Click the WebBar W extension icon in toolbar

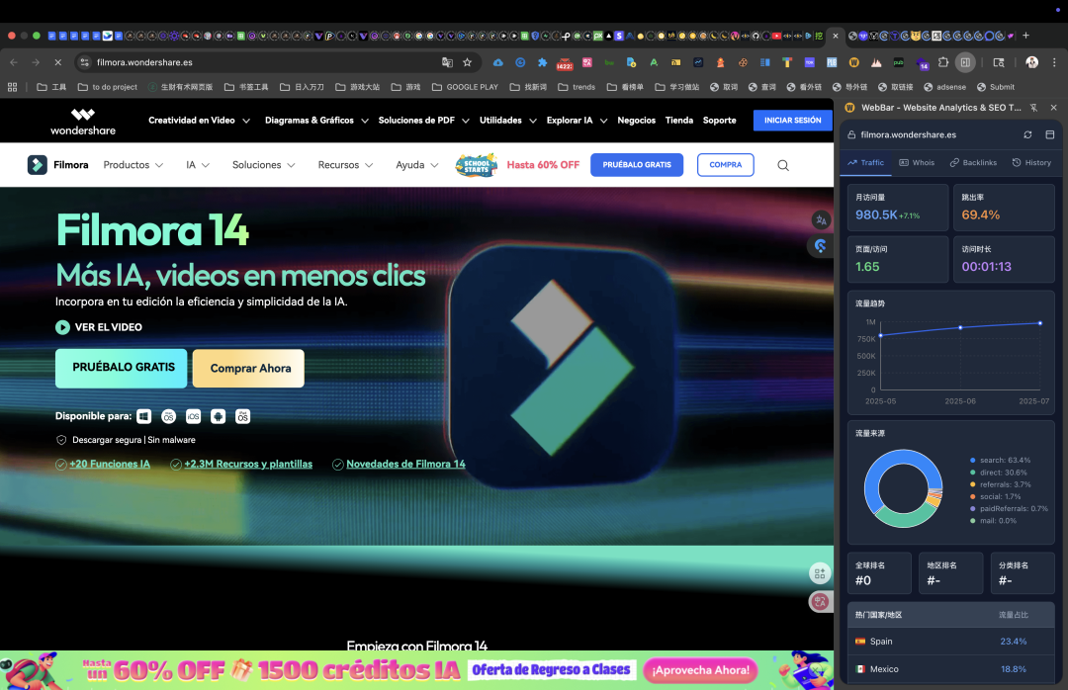tap(853, 62)
